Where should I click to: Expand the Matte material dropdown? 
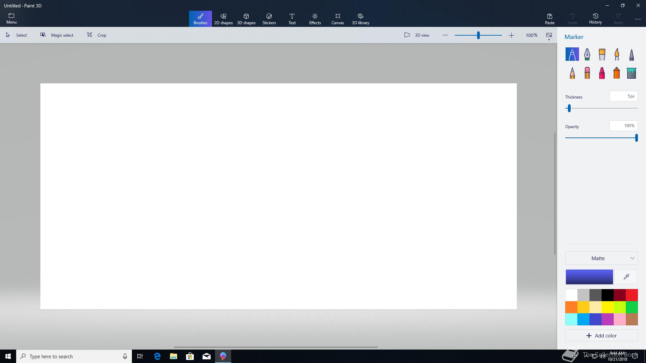pyautogui.click(x=602, y=258)
